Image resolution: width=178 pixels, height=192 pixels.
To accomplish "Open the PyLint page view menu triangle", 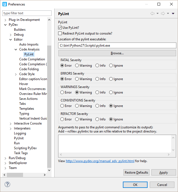I will [173, 13].
